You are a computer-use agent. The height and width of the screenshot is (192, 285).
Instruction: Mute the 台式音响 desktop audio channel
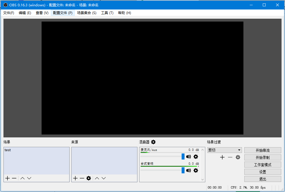tap(189, 170)
